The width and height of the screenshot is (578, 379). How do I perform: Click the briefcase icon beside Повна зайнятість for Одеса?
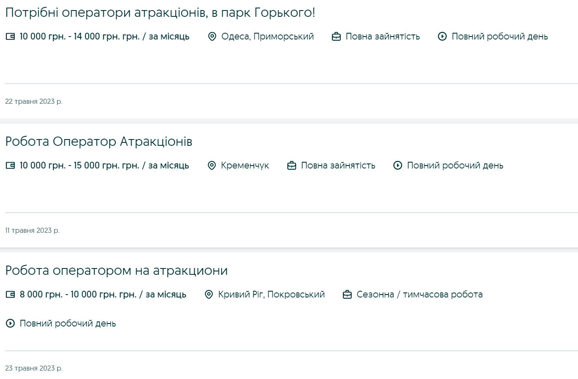click(336, 37)
